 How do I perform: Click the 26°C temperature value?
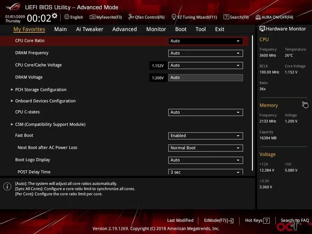point(289,55)
